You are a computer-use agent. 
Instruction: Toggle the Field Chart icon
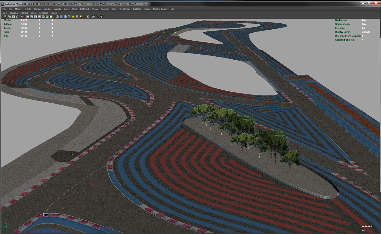(43, 17)
